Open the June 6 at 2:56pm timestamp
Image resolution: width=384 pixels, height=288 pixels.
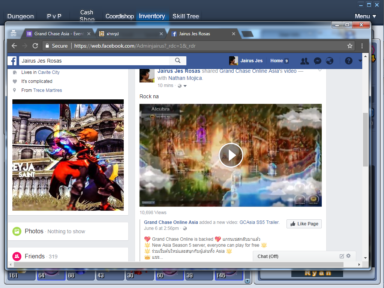pos(161,228)
